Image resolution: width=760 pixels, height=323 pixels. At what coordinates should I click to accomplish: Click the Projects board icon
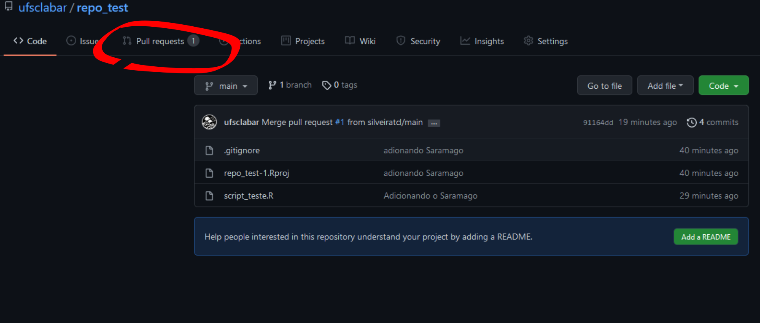point(286,40)
